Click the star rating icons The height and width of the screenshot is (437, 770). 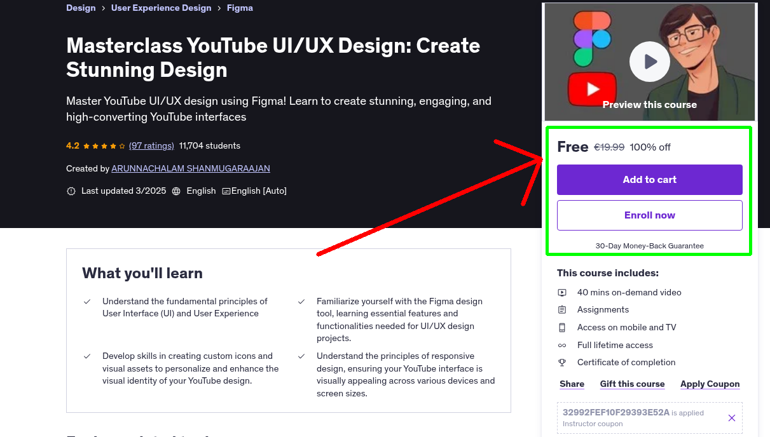[x=104, y=146]
